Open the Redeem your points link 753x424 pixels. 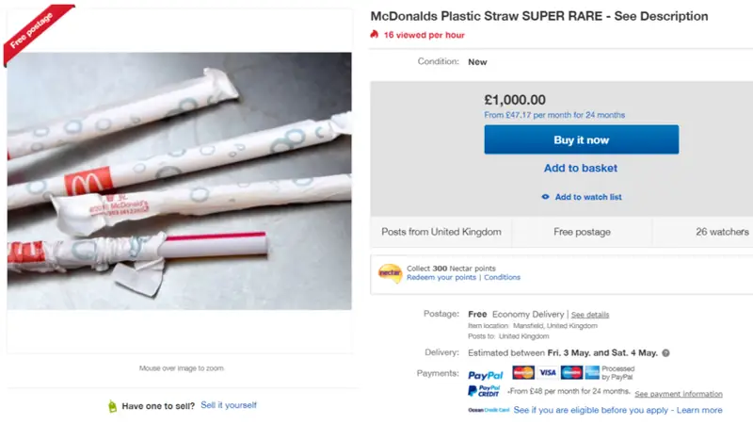(441, 277)
